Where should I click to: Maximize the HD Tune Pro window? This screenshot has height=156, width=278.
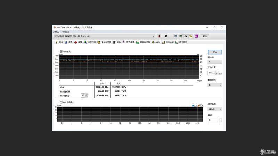(214, 27)
